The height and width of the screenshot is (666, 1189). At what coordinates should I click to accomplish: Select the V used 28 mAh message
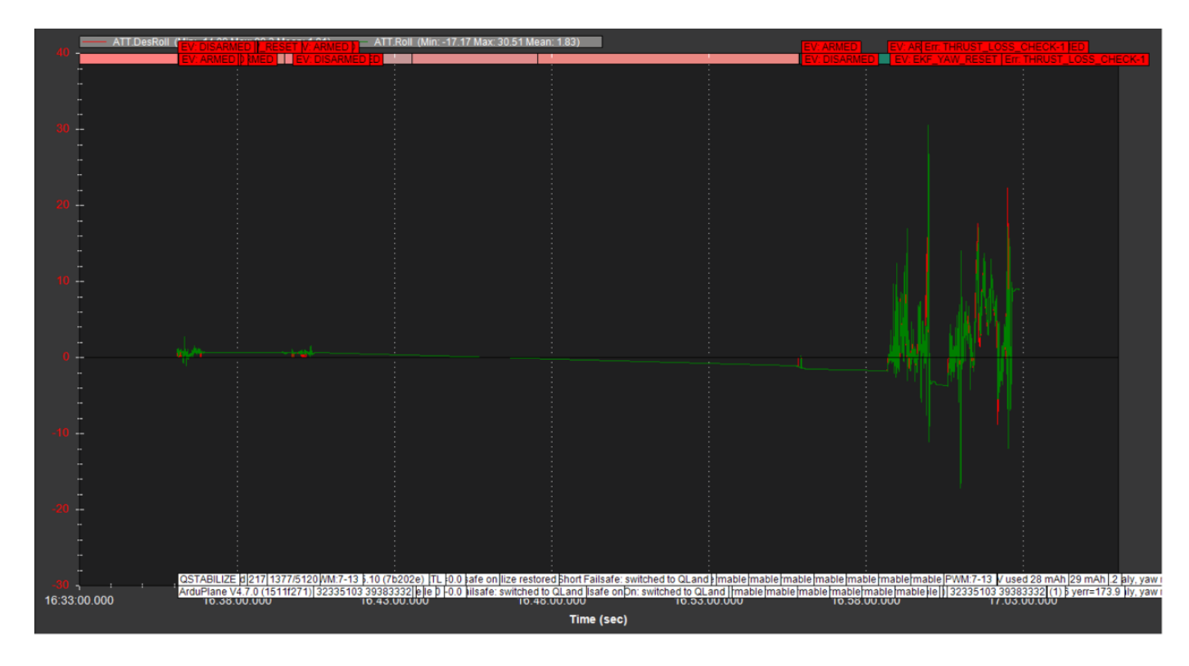1032,579
